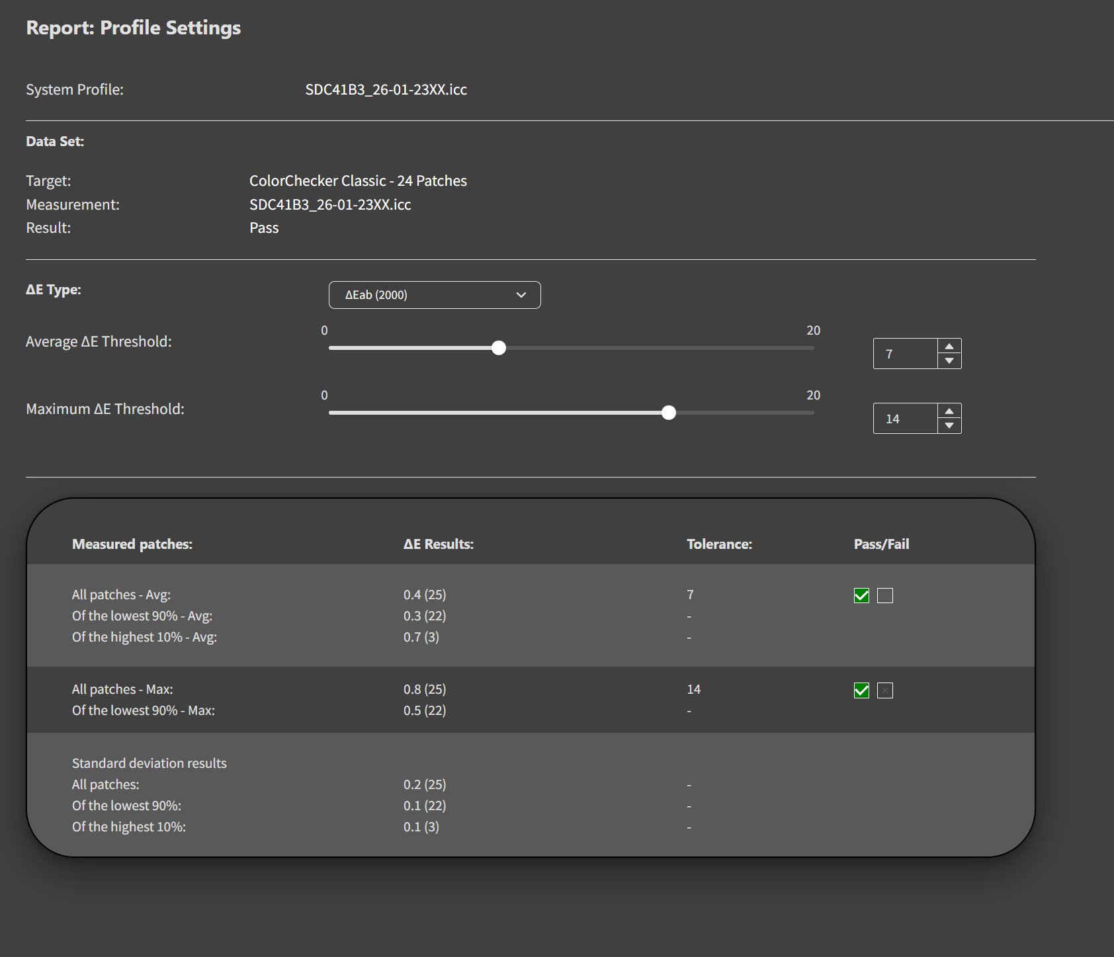Viewport: 1114px width, 957px height.
Task: Click the Measurement file name value
Action: (330, 204)
